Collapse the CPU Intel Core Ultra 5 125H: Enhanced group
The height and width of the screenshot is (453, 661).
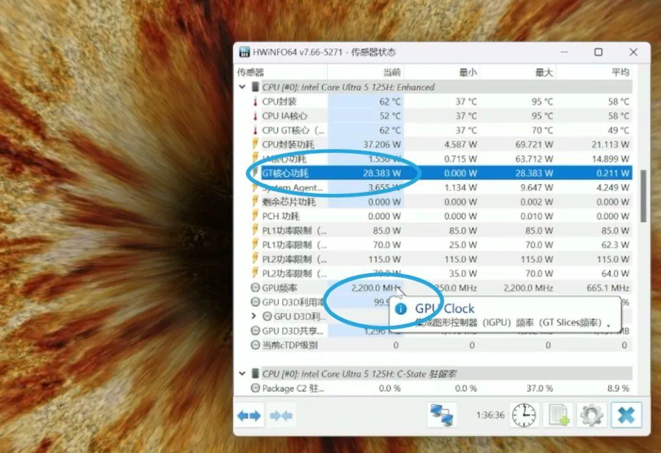[x=242, y=88]
